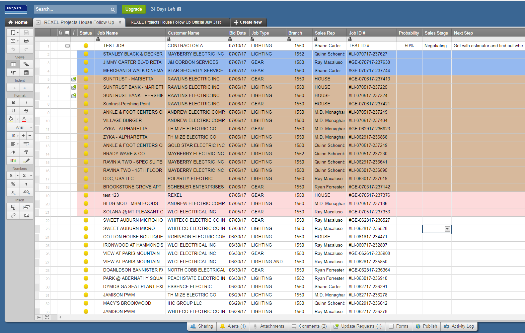Toggle Bold formatting
525x333 pixels.
pos(13,102)
